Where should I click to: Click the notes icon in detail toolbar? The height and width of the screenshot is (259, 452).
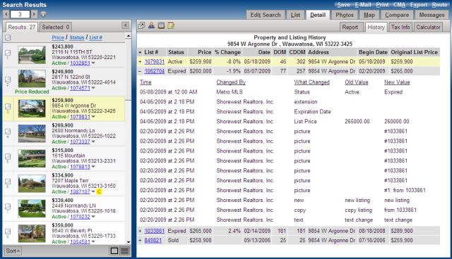coord(171,25)
